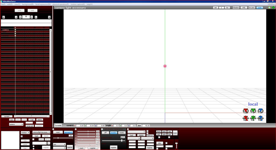Click the green Y move icon
Viewport: 276px width, 150px height.
[x=253, y=118]
